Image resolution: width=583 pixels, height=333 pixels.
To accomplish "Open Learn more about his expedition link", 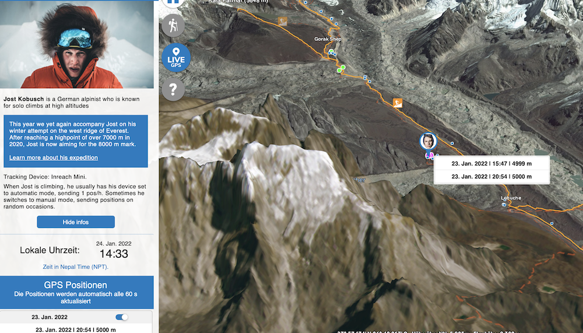I will pyautogui.click(x=54, y=158).
